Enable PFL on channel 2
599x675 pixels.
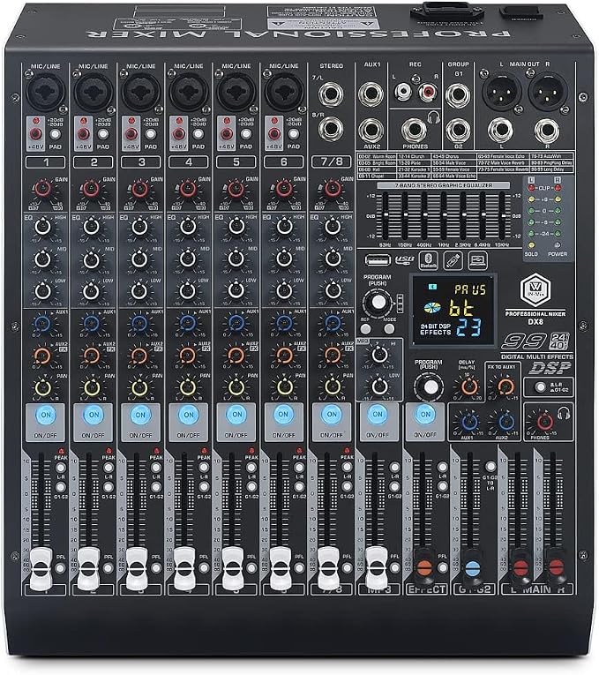[x=108, y=568]
